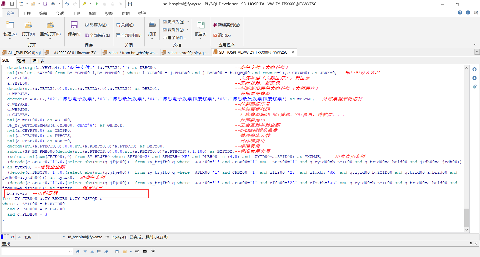Undo using the blue arrow icon
The width and height of the screenshot is (480, 257).
pos(67,4)
